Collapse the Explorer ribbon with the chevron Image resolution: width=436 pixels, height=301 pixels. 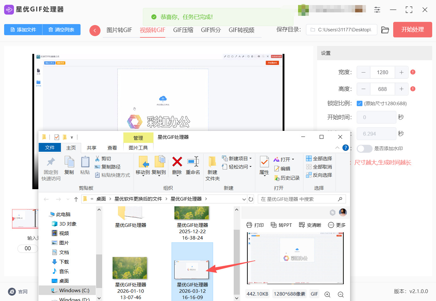(x=337, y=148)
